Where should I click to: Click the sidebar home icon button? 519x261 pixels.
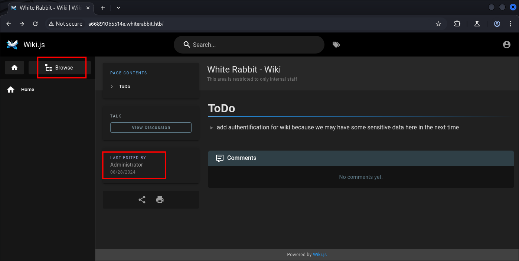[x=14, y=68]
